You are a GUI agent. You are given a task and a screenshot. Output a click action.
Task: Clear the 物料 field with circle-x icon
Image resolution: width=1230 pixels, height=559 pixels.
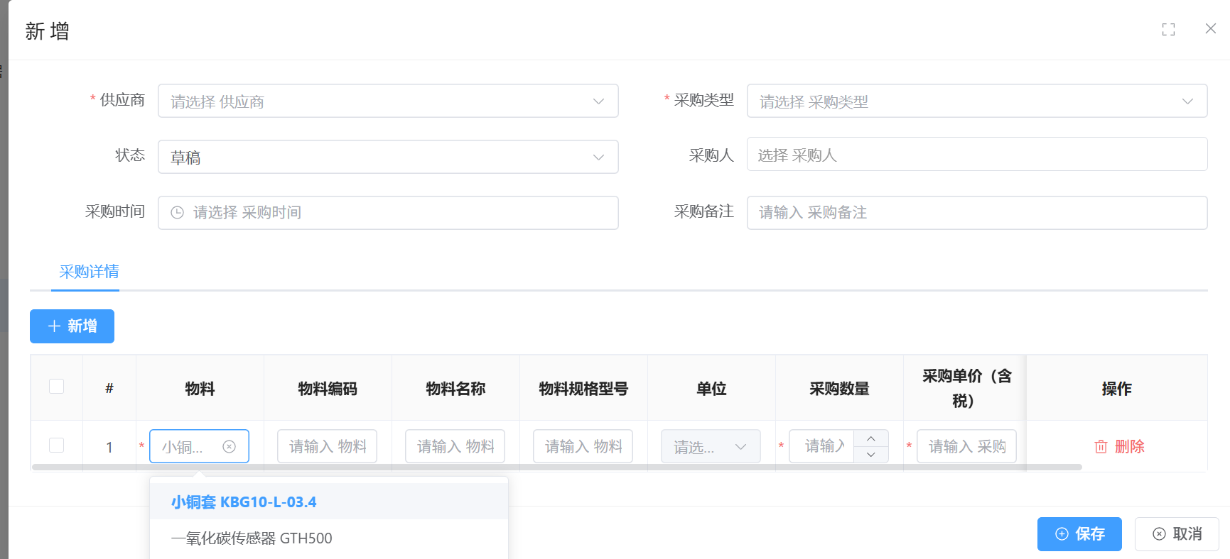(x=229, y=446)
